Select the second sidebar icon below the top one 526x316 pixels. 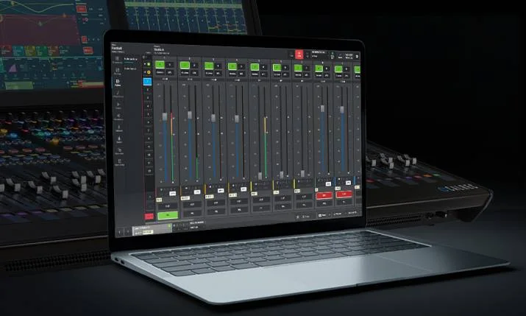coord(118,71)
